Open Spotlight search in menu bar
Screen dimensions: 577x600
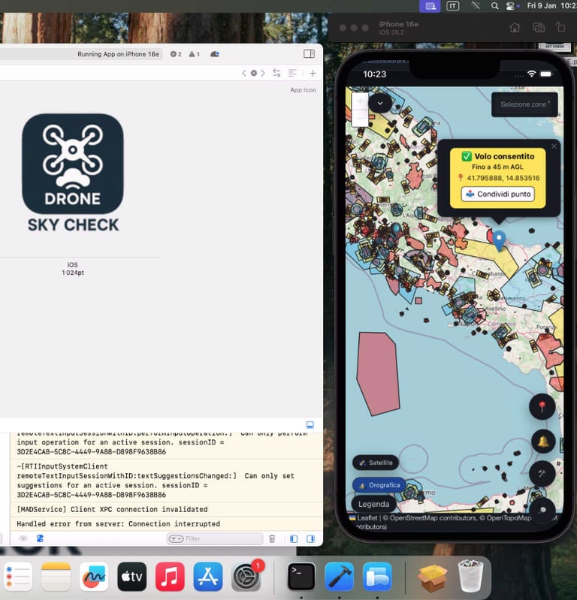click(x=494, y=6)
